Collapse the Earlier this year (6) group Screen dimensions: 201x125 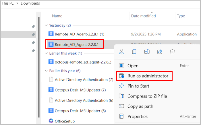click(46, 71)
